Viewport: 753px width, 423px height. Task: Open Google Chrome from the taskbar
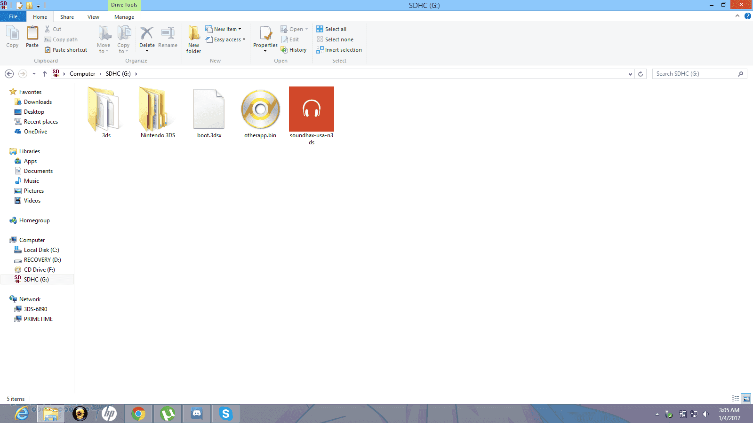coord(138,414)
